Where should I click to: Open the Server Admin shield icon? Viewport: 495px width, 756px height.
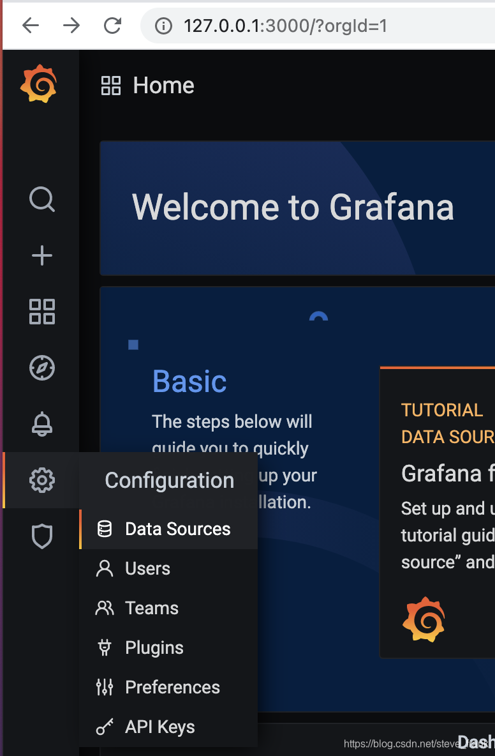click(42, 536)
